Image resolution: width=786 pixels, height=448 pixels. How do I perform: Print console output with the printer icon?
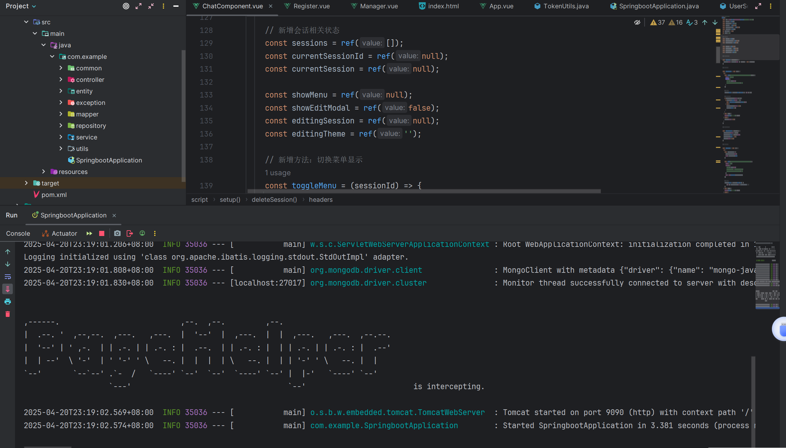[8, 302]
